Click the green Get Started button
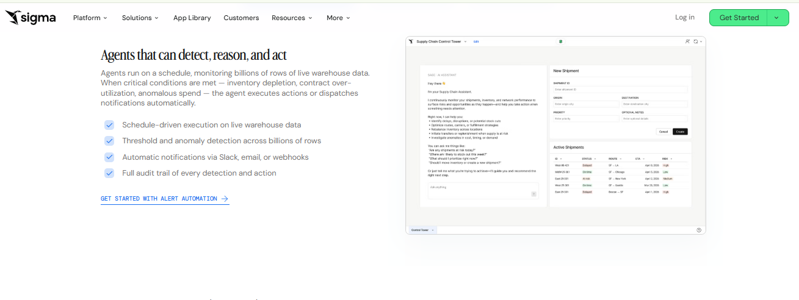Screen dimensions: 799x300 (x=739, y=18)
